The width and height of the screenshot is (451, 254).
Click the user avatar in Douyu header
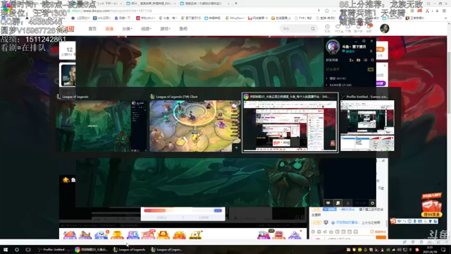tap(384, 28)
